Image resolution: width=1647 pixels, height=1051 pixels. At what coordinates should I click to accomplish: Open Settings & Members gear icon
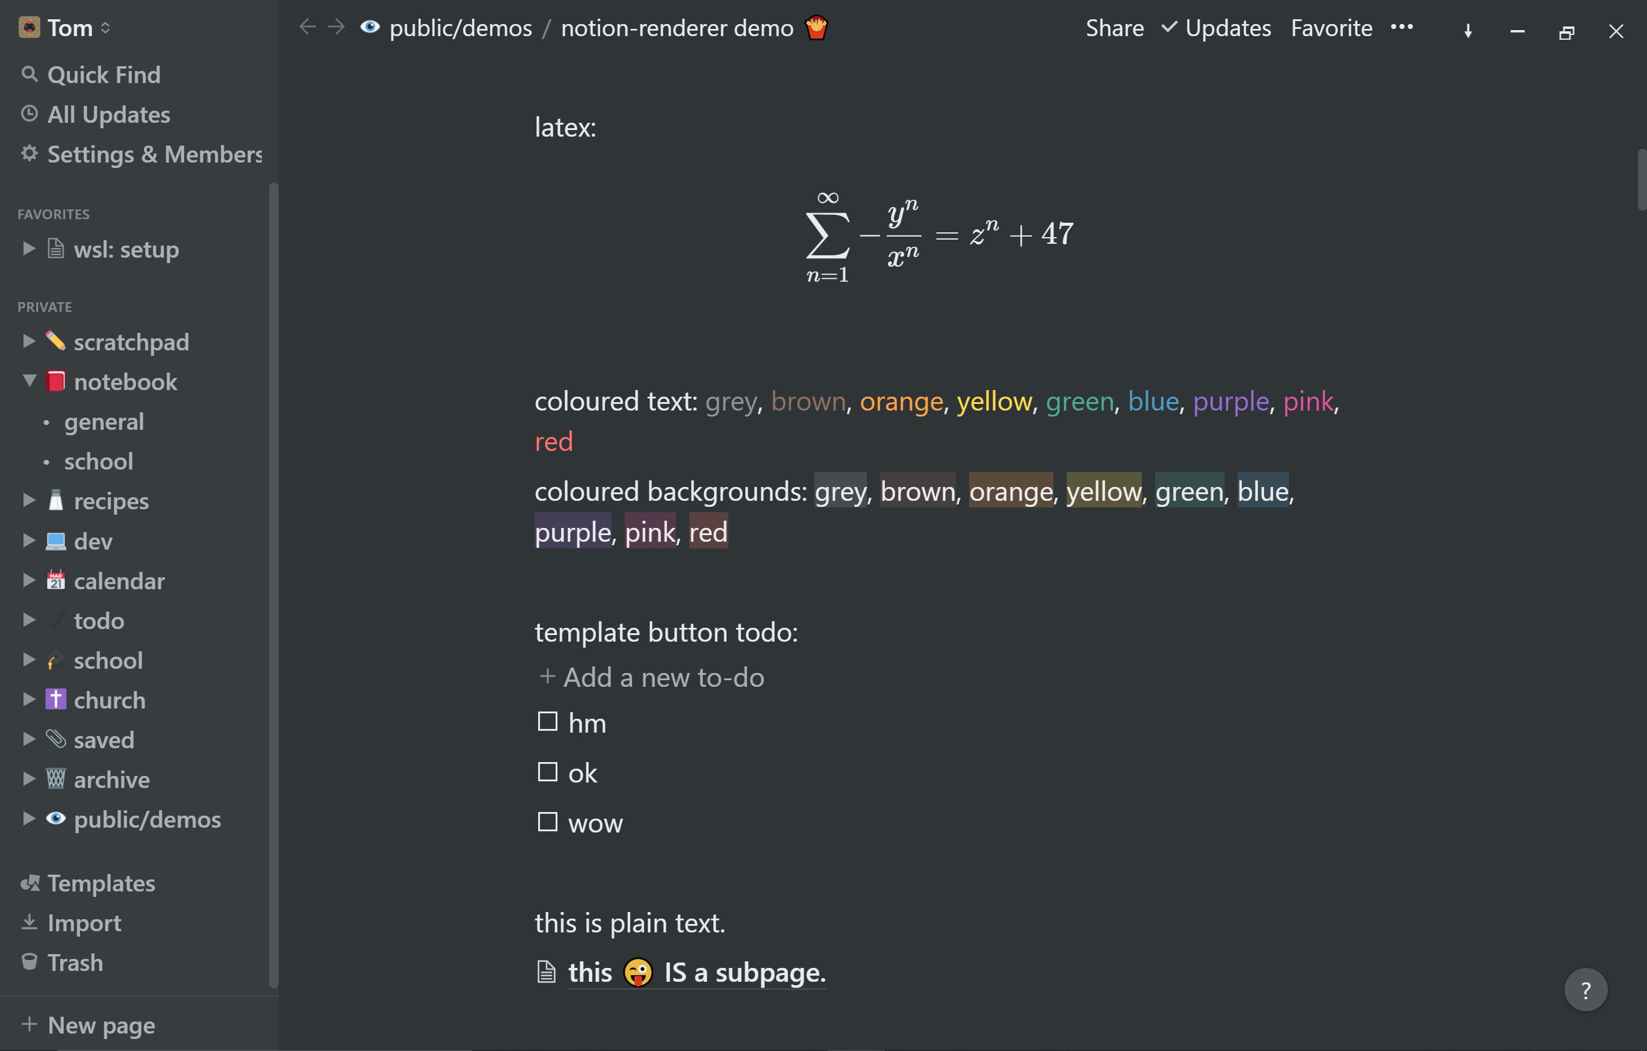point(29,153)
